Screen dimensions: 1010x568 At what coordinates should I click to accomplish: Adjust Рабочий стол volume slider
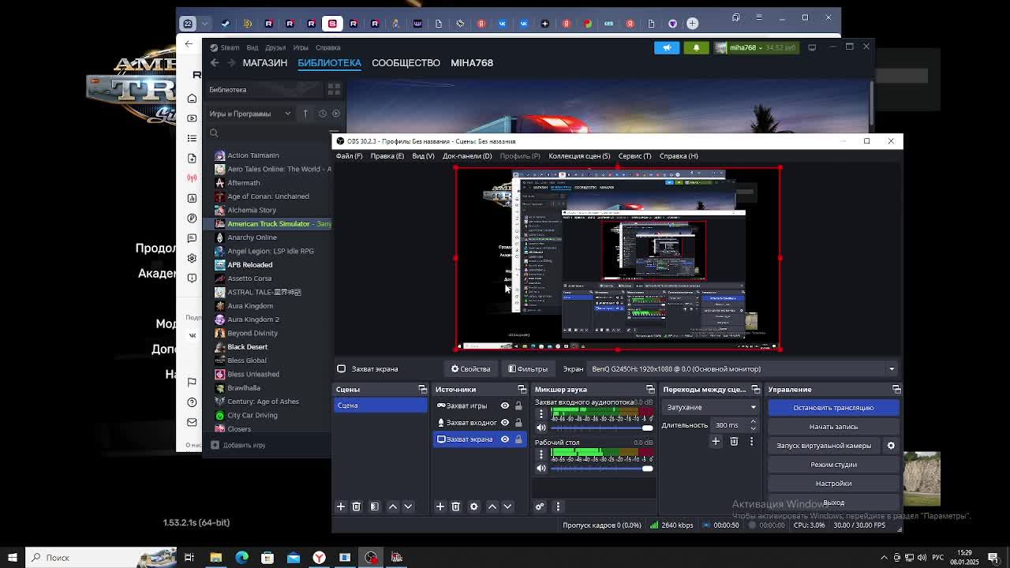click(602, 469)
